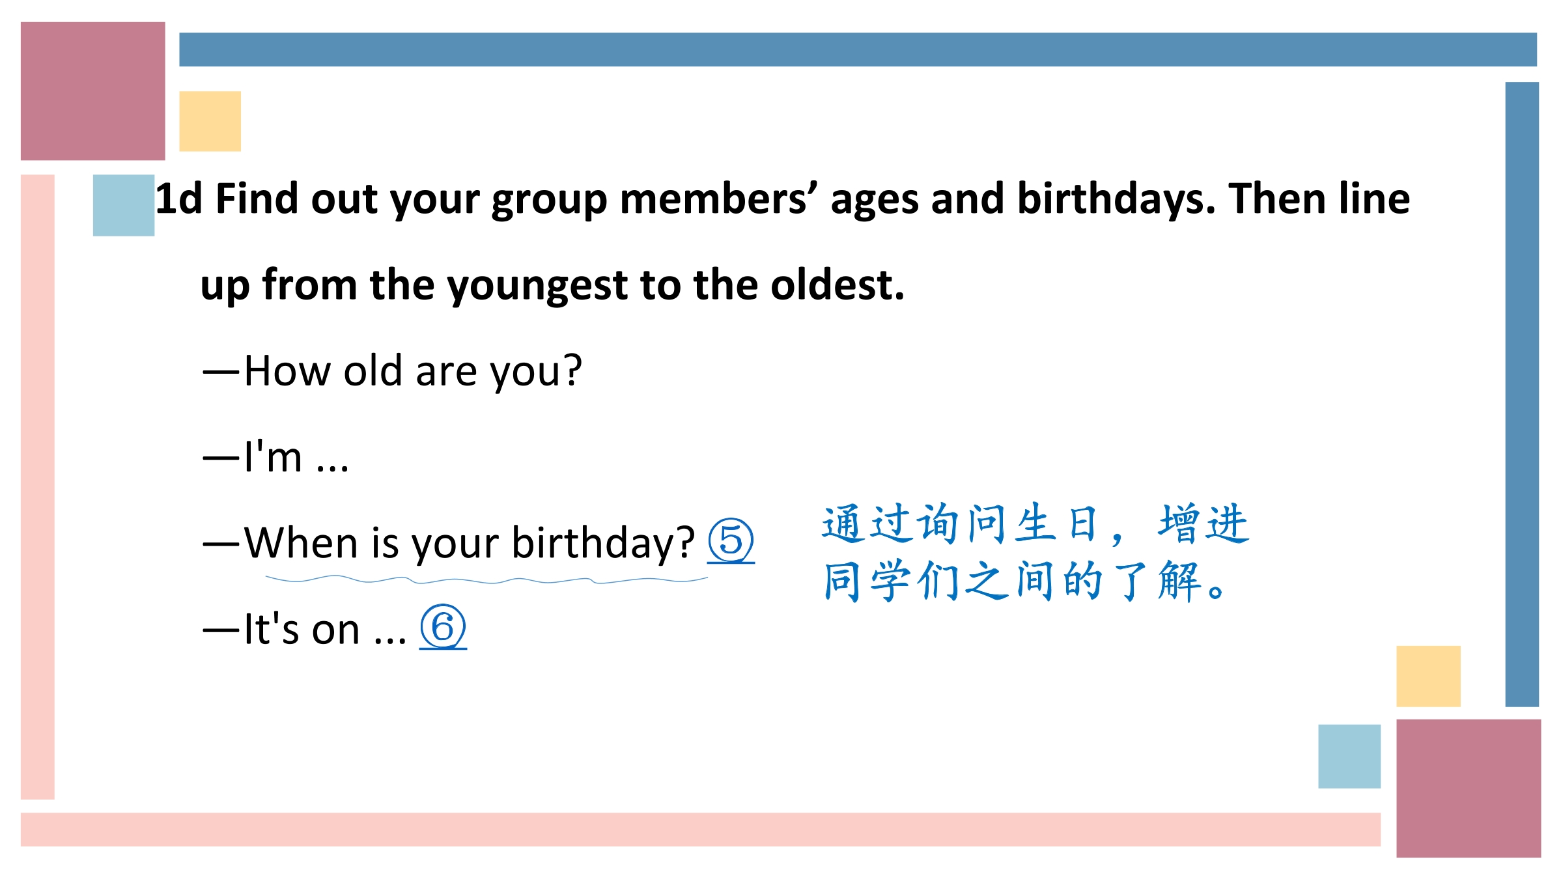Click the circled number 6 link
The width and height of the screenshot is (1563, 879).
click(443, 627)
